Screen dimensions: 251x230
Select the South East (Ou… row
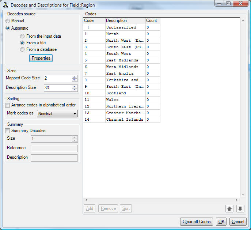pos(122,47)
